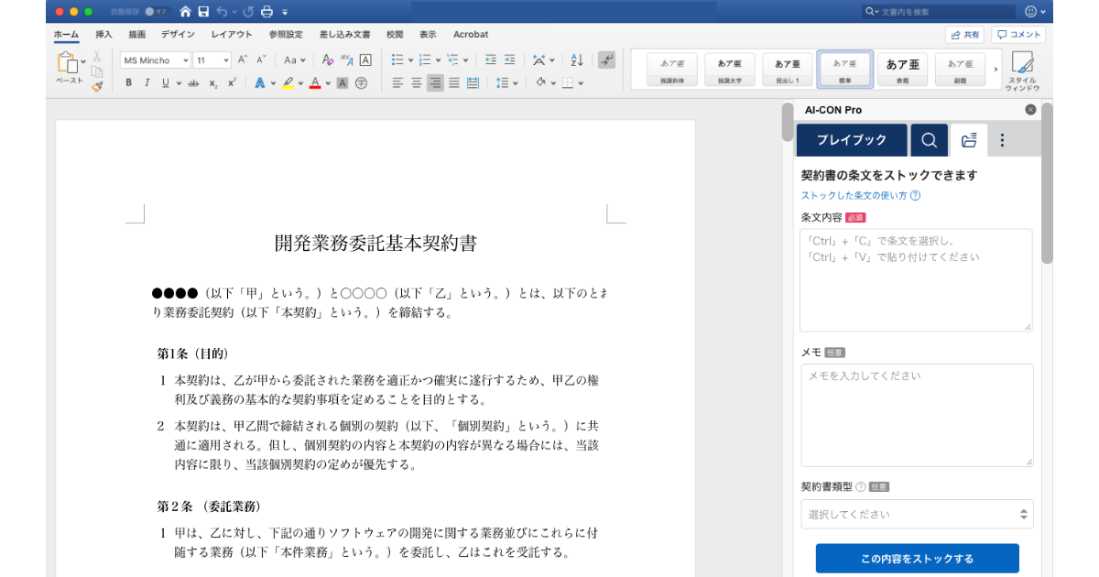Open the search tab in AI-CON Pro
The height and width of the screenshot is (577, 1099).
point(929,140)
